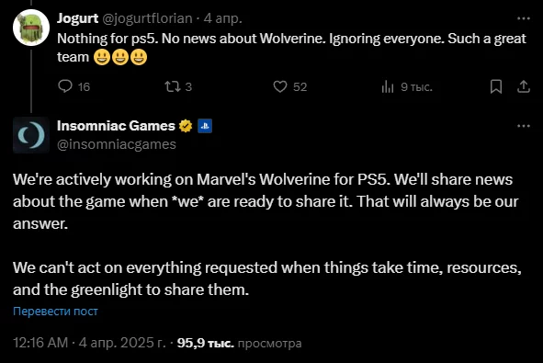This screenshot has width=543, height=363.
Task: Open @jogurtflorian handle link
Action: tap(147, 18)
